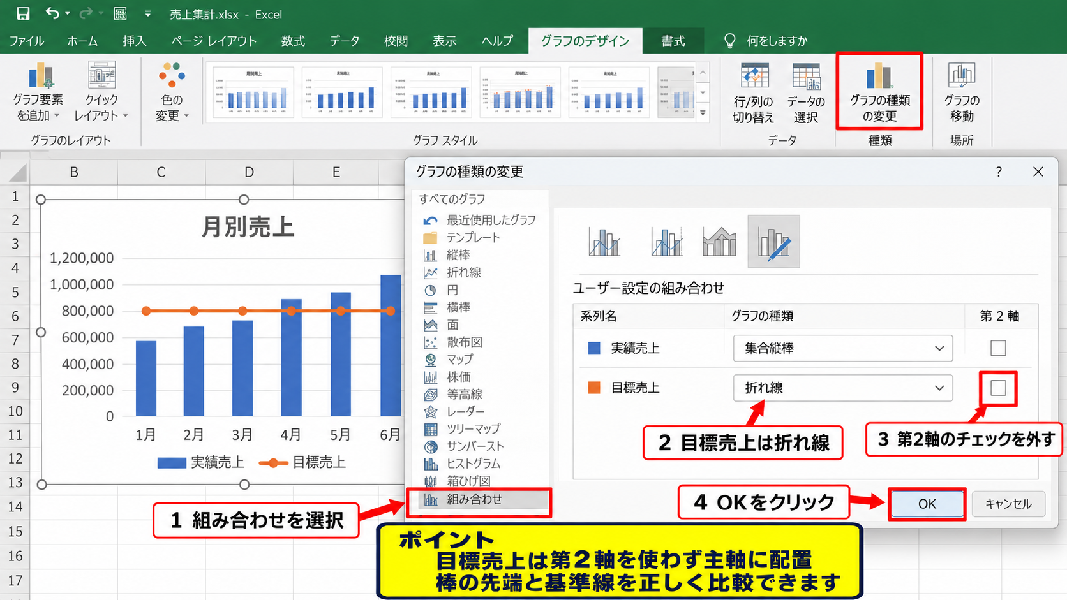Screen dimensions: 1067x600
Task: Open the ファイル tab
Action: 27,41
